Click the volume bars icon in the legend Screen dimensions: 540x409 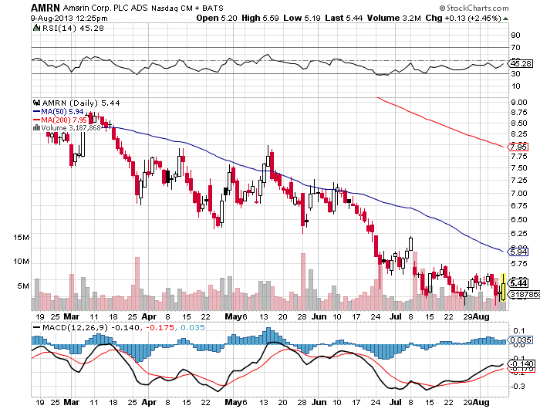click(x=36, y=128)
